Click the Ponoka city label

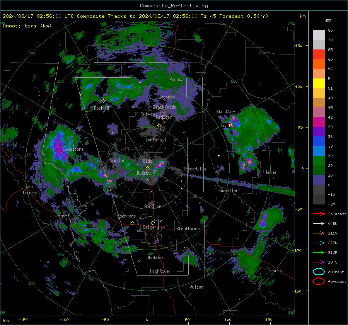click(x=176, y=80)
